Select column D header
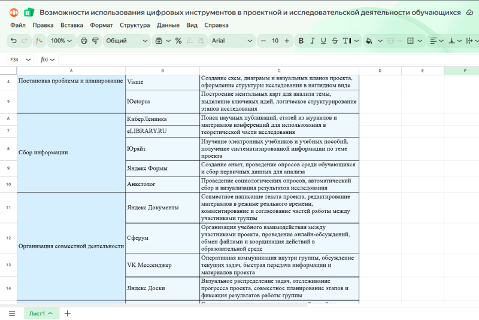The image size is (479, 320). click(380, 71)
